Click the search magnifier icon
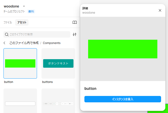 coord(7,34)
